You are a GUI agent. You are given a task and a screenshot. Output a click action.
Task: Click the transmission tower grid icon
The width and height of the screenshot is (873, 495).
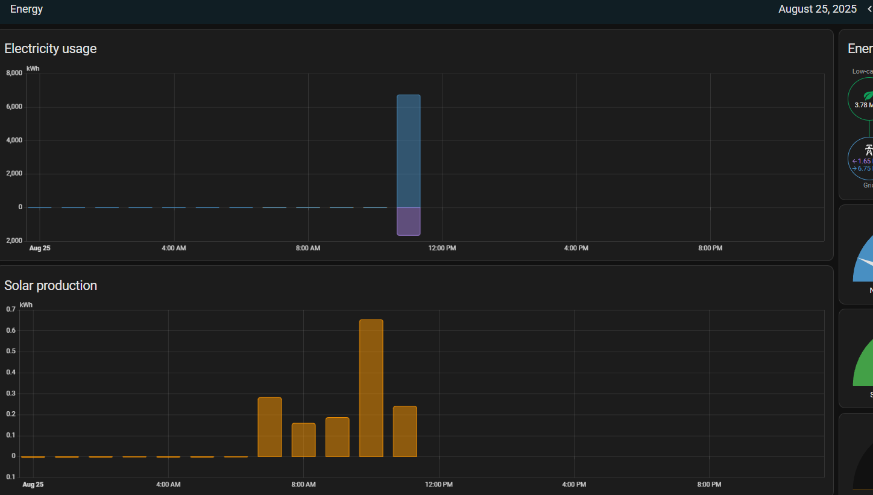(x=869, y=150)
